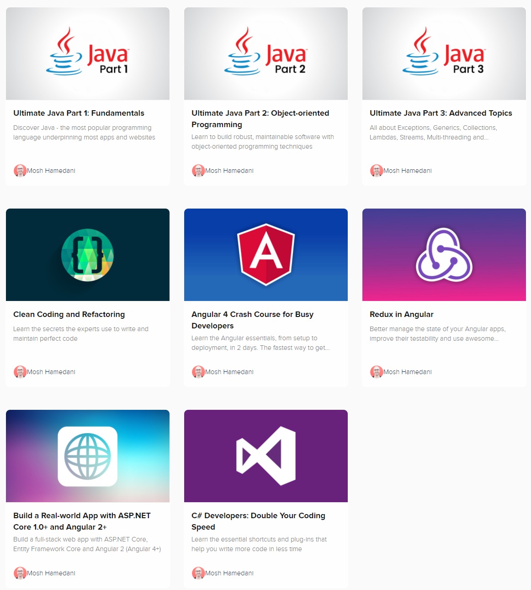Viewport: 531px width, 590px height.
Task: Click the 'Learn the Angular essentials' description
Action: coord(260,343)
